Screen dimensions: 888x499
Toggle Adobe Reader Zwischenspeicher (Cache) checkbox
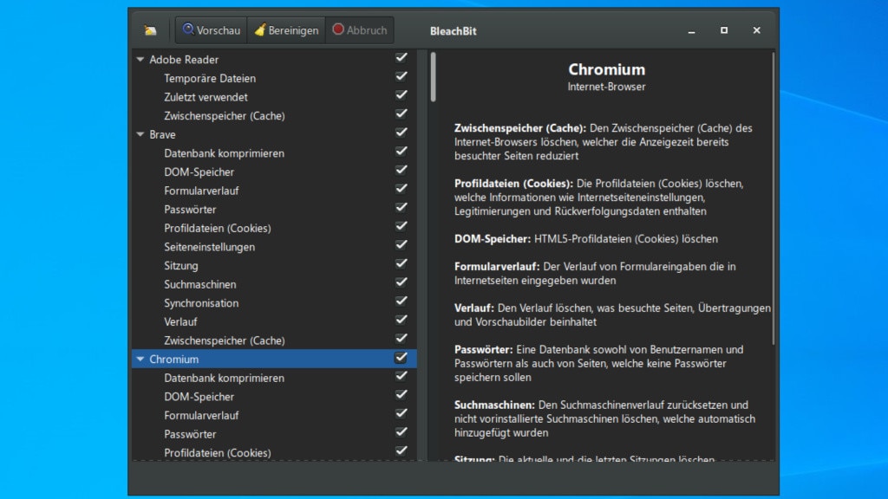[401, 113]
